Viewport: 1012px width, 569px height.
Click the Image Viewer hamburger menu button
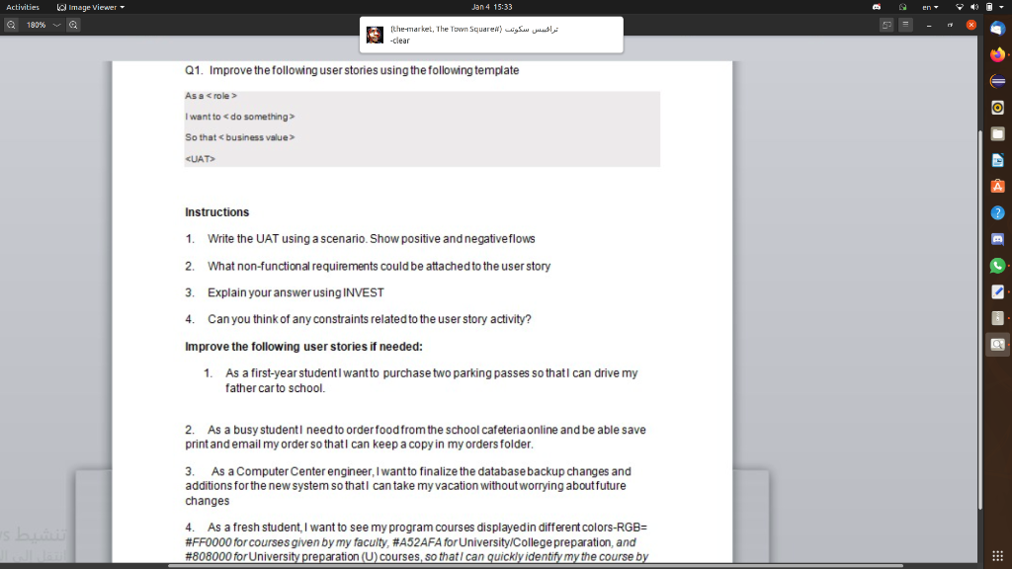tap(905, 24)
